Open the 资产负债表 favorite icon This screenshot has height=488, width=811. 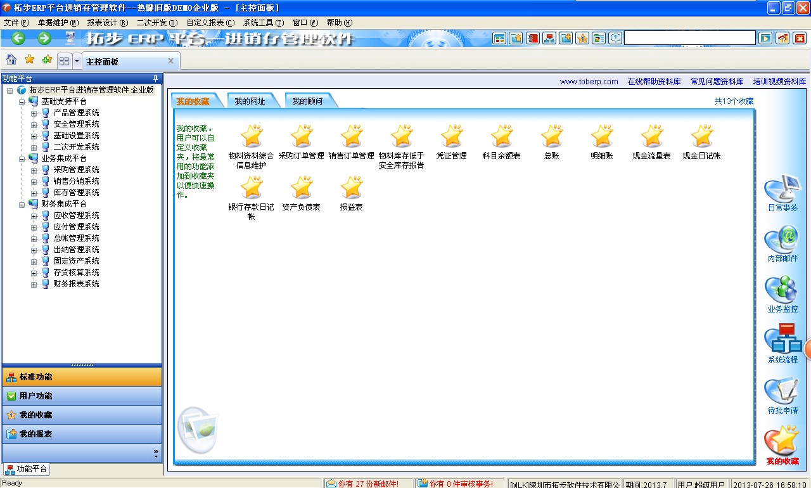pyautogui.click(x=302, y=188)
